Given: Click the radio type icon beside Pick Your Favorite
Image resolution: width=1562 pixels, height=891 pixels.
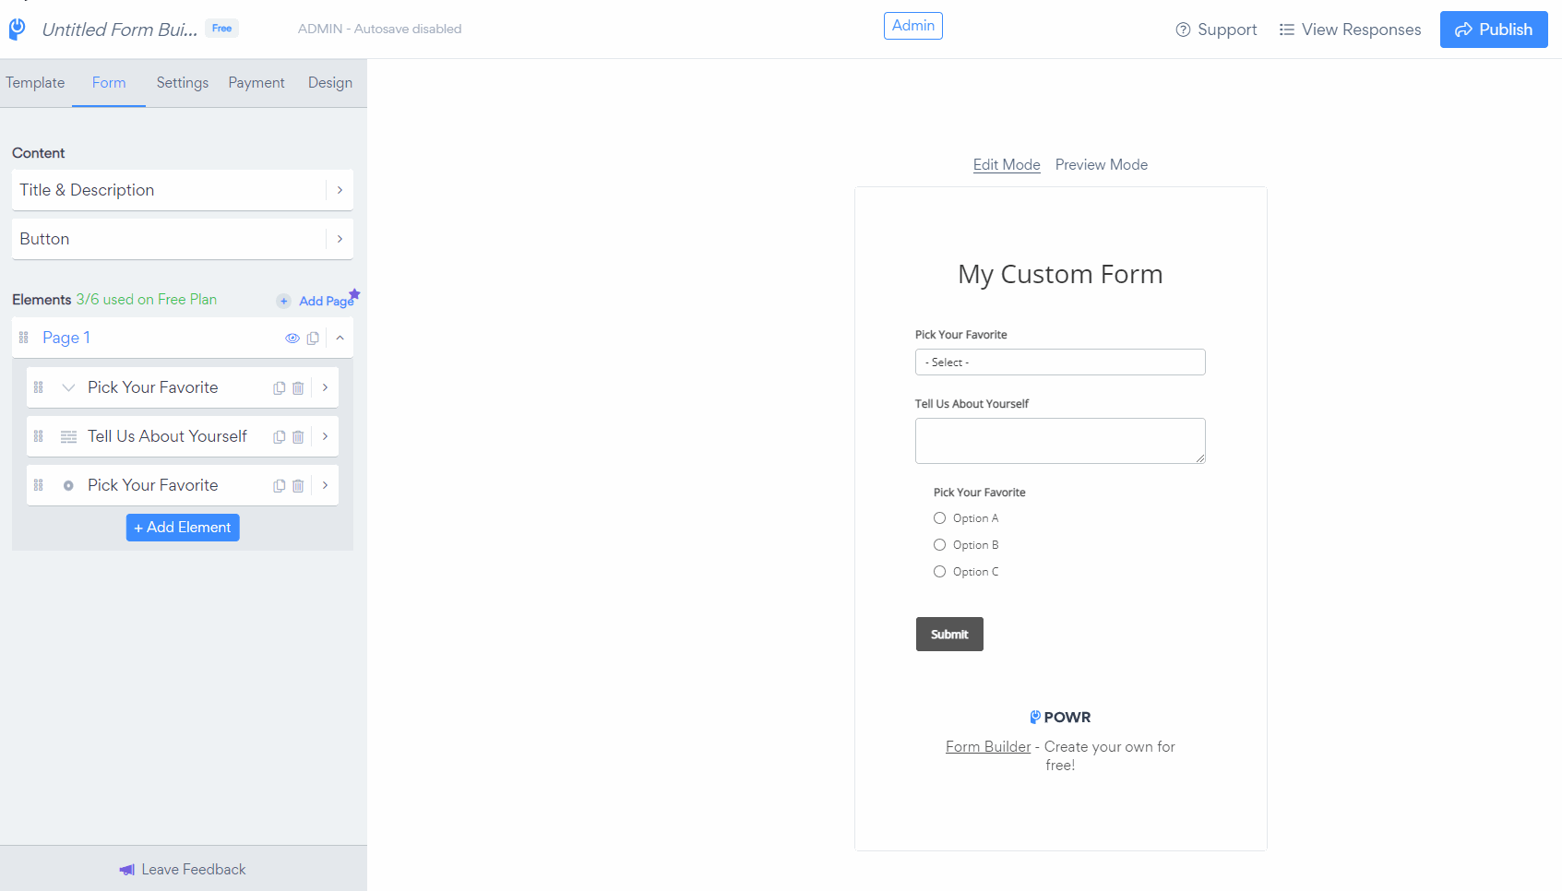Looking at the screenshot, I should 68,485.
